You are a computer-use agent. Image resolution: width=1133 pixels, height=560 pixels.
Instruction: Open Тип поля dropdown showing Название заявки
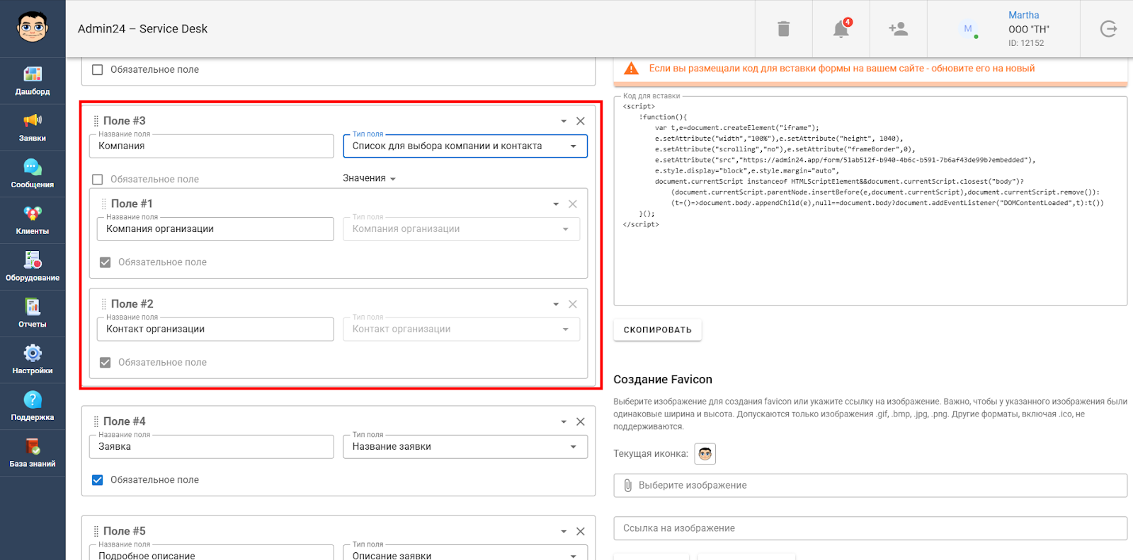465,447
